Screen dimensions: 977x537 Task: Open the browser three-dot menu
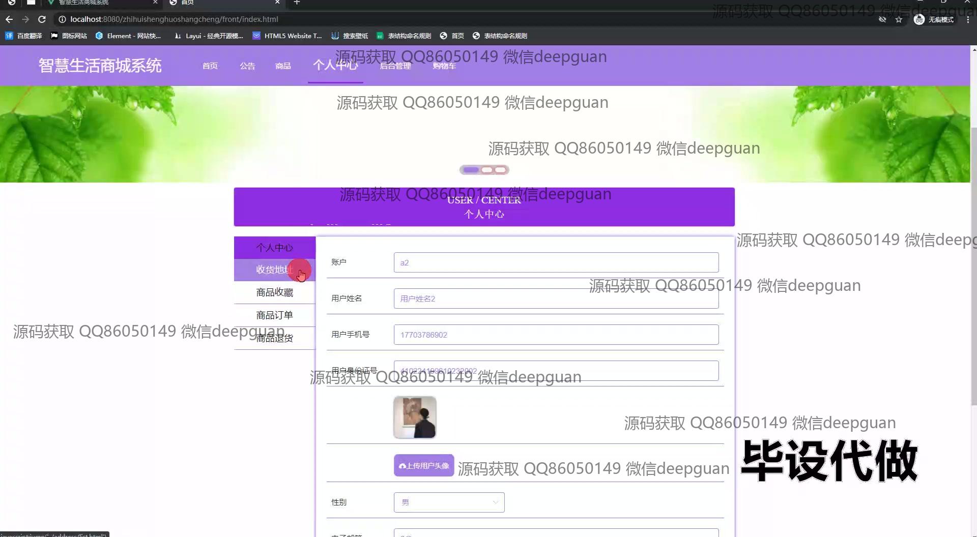[967, 19]
